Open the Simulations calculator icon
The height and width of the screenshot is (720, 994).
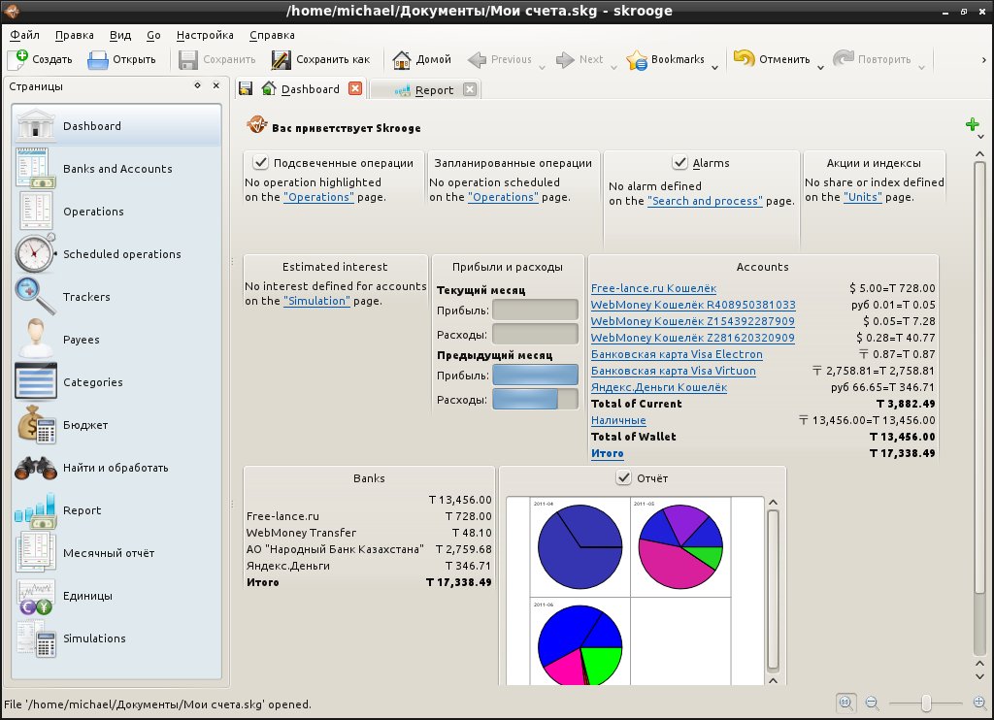tap(37, 638)
